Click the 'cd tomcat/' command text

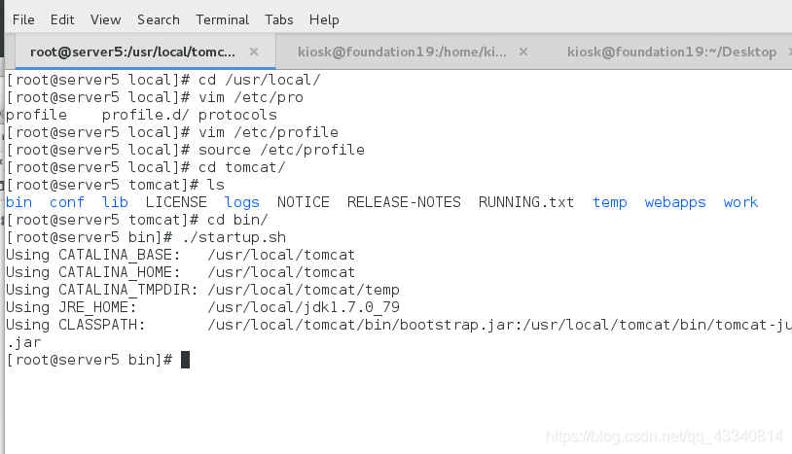coord(242,167)
